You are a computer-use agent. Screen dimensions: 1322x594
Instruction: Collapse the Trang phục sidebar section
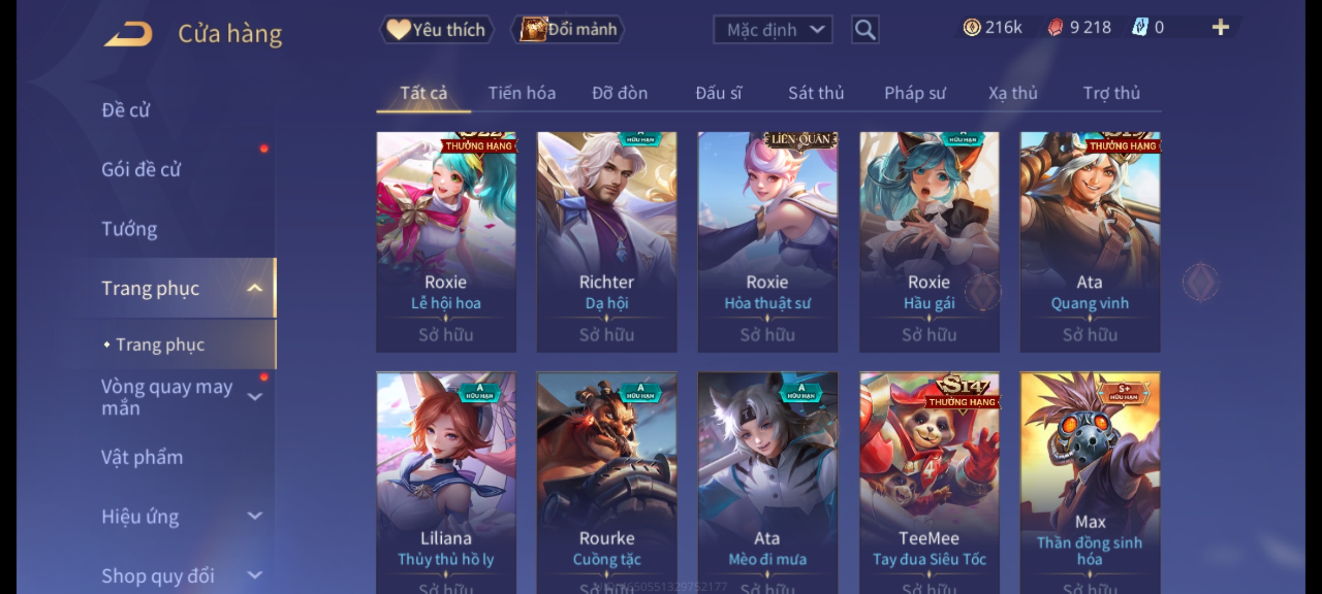(254, 288)
